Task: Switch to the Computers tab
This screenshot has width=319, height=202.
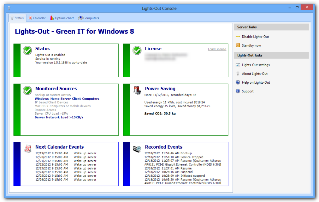Action: (89, 18)
